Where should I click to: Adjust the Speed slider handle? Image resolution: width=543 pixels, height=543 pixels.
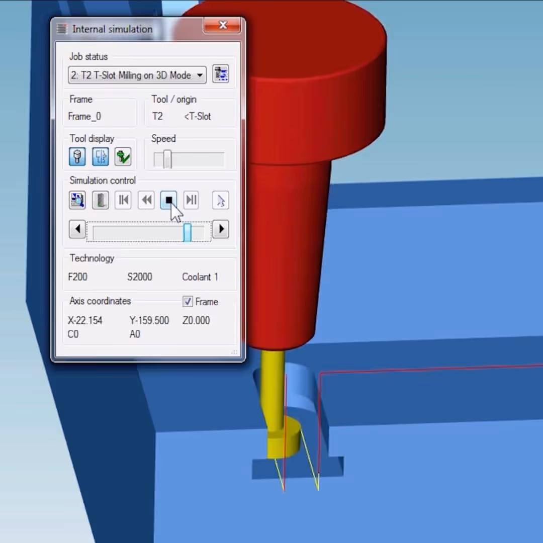(167, 159)
